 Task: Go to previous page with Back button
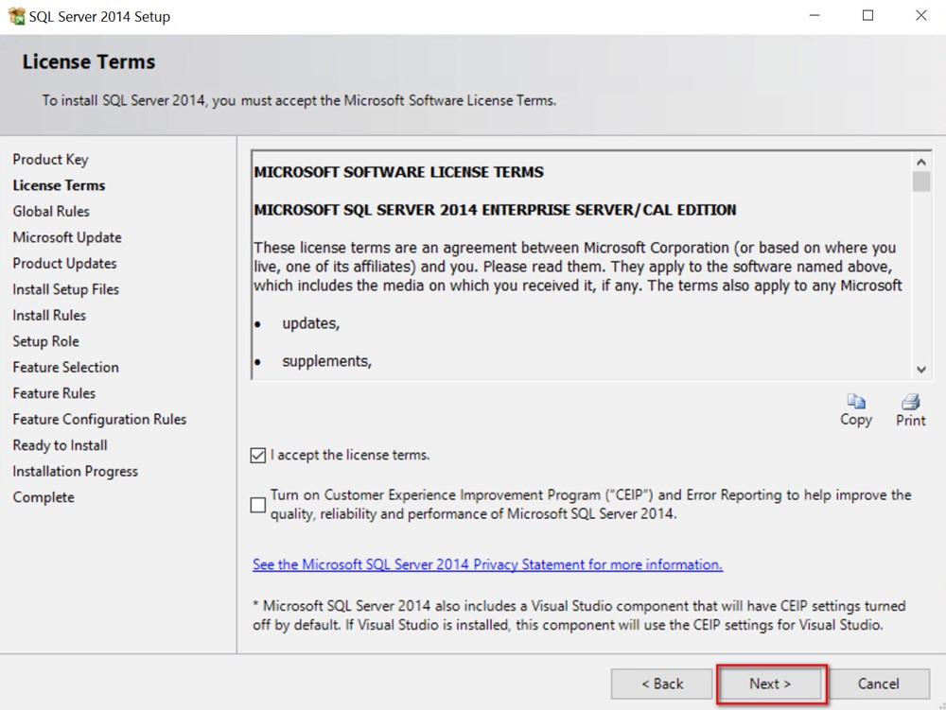662,684
